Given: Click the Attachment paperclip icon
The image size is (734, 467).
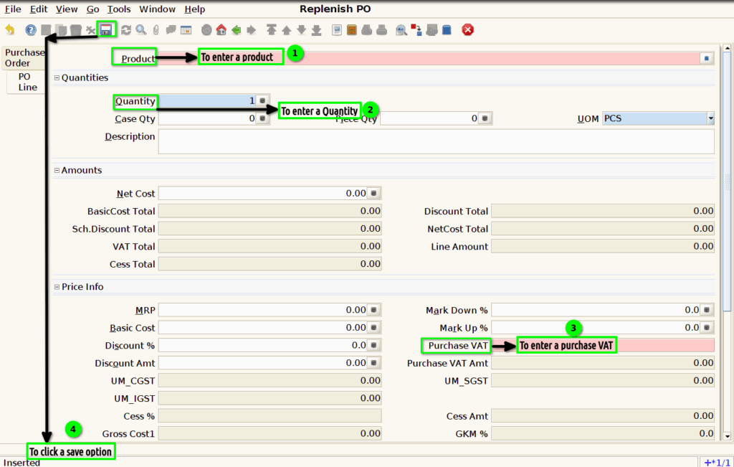Looking at the screenshot, I should tap(156, 30).
